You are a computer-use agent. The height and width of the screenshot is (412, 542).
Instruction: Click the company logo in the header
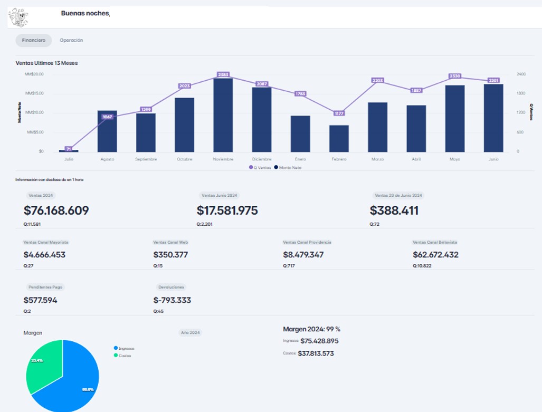tap(19, 17)
